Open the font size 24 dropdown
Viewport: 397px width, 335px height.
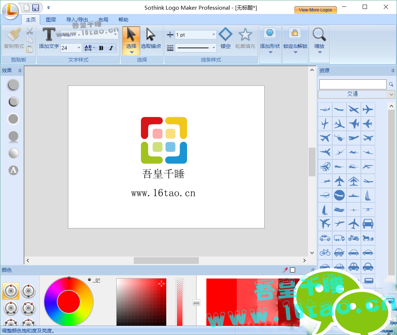click(79, 48)
